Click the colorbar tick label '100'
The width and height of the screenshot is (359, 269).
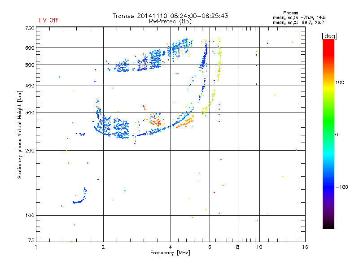pyautogui.click(x=340, y=82)
